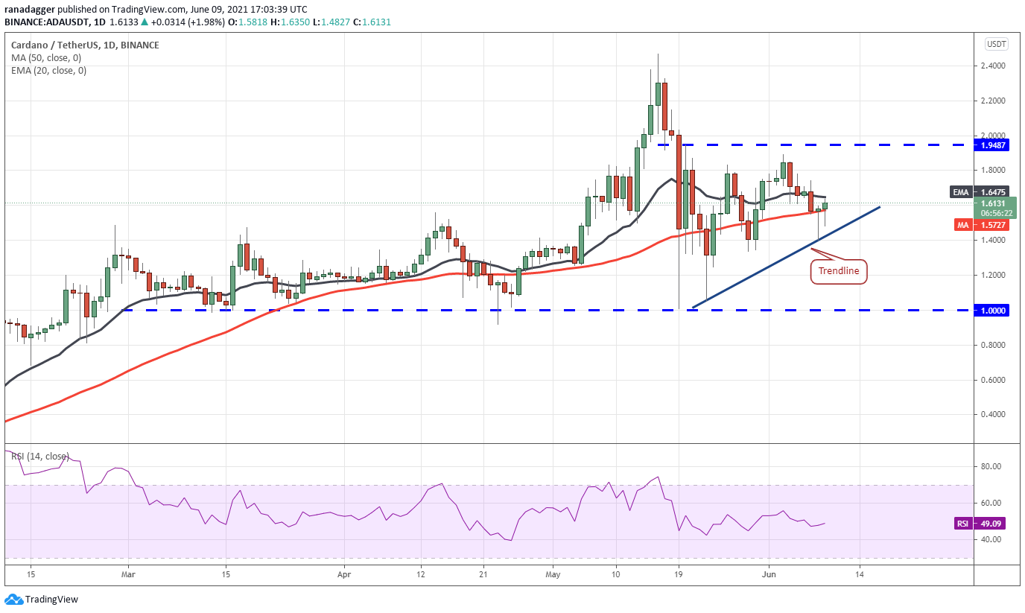Click the EMA (20, close, 0) legend
Viewport: 1025px width, 613px height.
coord(48,71)
